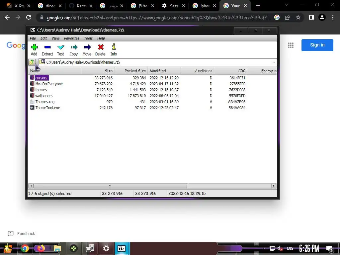Sort by the CRC column header
This screenshot has width=340, height=255.
tap(230, 71)
